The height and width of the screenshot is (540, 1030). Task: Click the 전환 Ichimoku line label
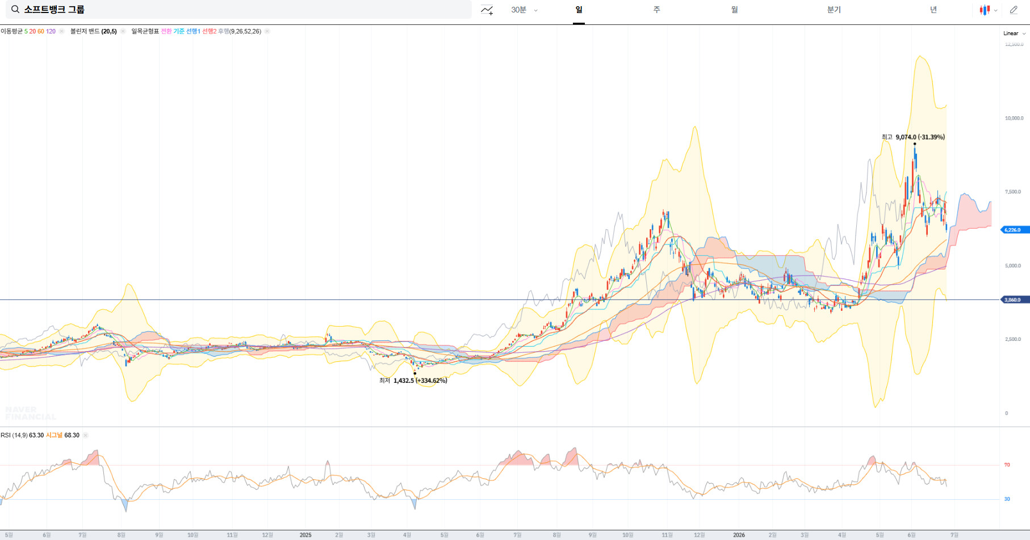pos(166,31)
